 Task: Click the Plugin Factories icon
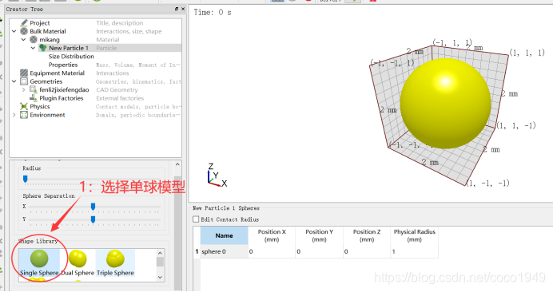point(34,98)
